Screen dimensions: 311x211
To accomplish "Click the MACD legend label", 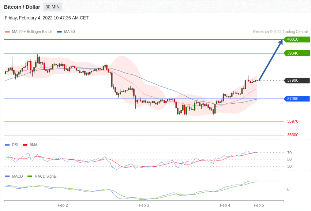I will click(x=18, y=176).
